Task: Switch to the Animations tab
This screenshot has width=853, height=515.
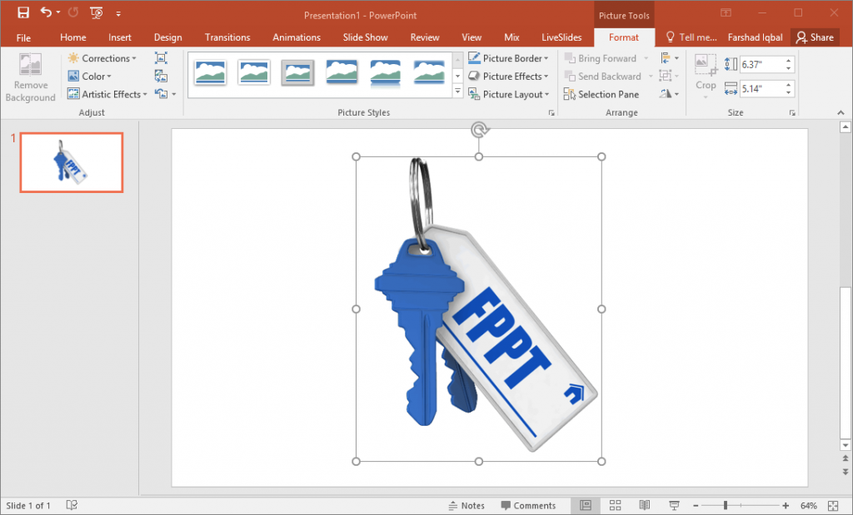Action: coord(297,37)
